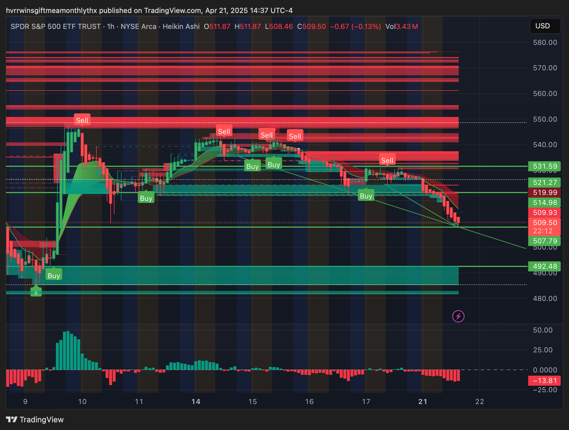The height and width of the screenshot is (430, 569).
Task: Click the -25.00 oscillator axis tick
Action: coord(545,390)
